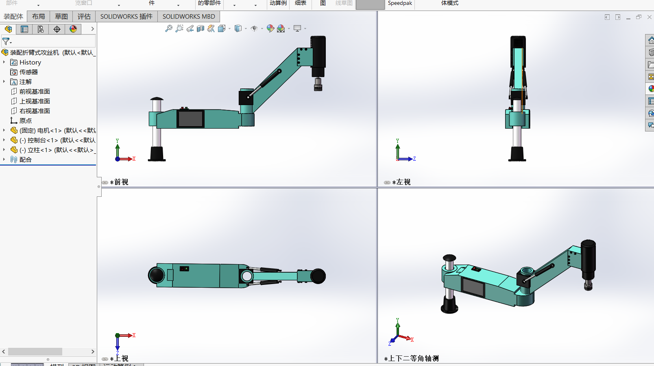Open the DimXpertManager crosshair tab

coord(57,29)
